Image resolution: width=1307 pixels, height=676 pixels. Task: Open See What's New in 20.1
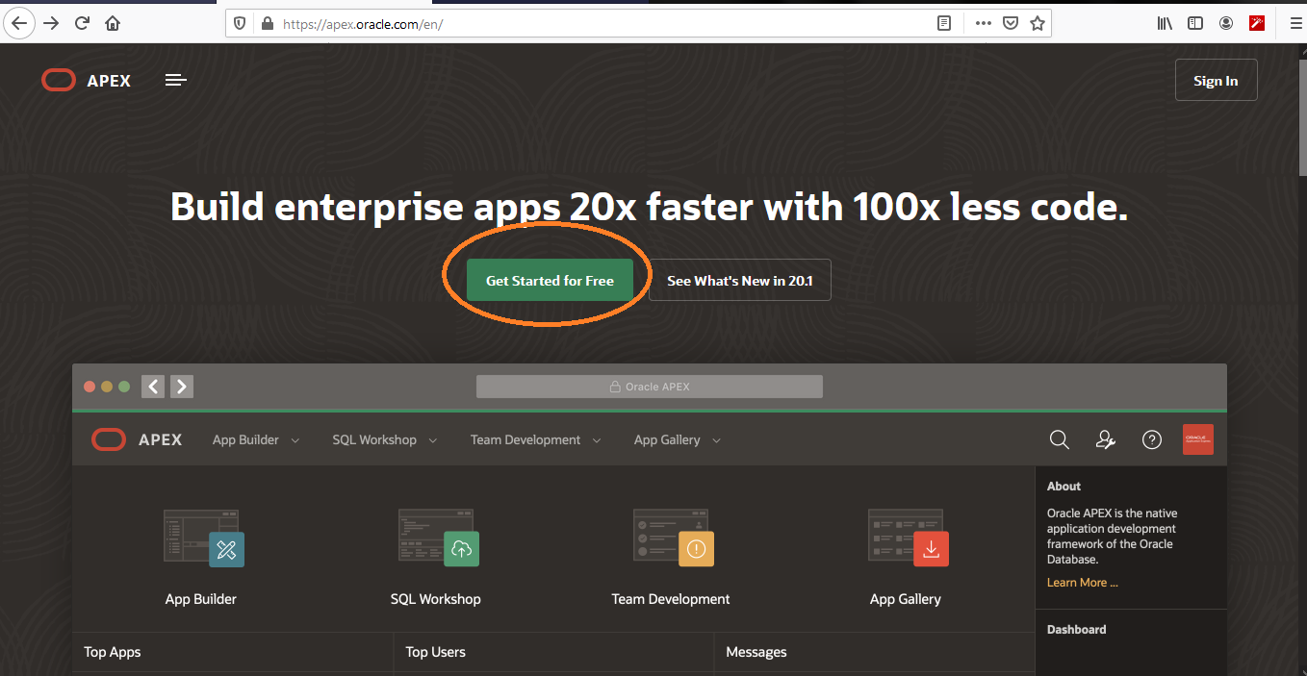[x=739, y=281]
